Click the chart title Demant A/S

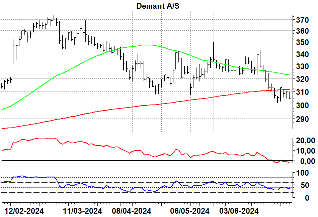(x=158, y=6)
